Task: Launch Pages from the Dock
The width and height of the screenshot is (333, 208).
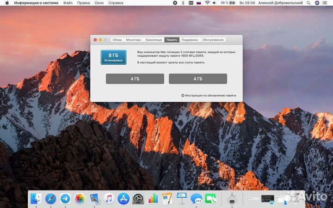Action: point(167,199)
